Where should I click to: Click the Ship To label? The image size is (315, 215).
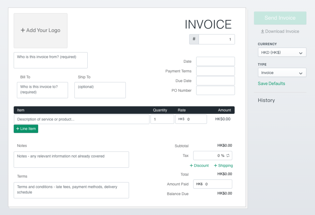click(x=84, y=77)
